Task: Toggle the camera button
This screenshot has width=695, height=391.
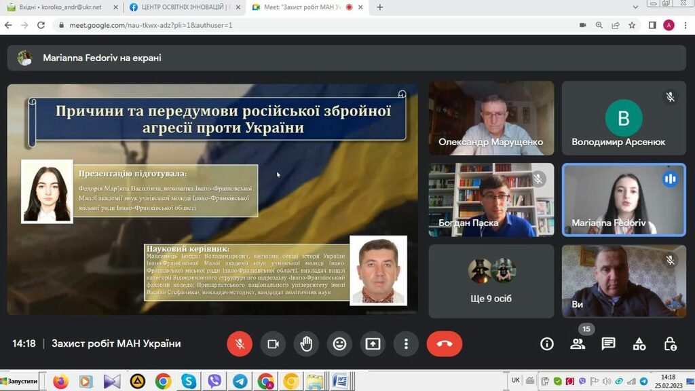Action: pos(273,344)
